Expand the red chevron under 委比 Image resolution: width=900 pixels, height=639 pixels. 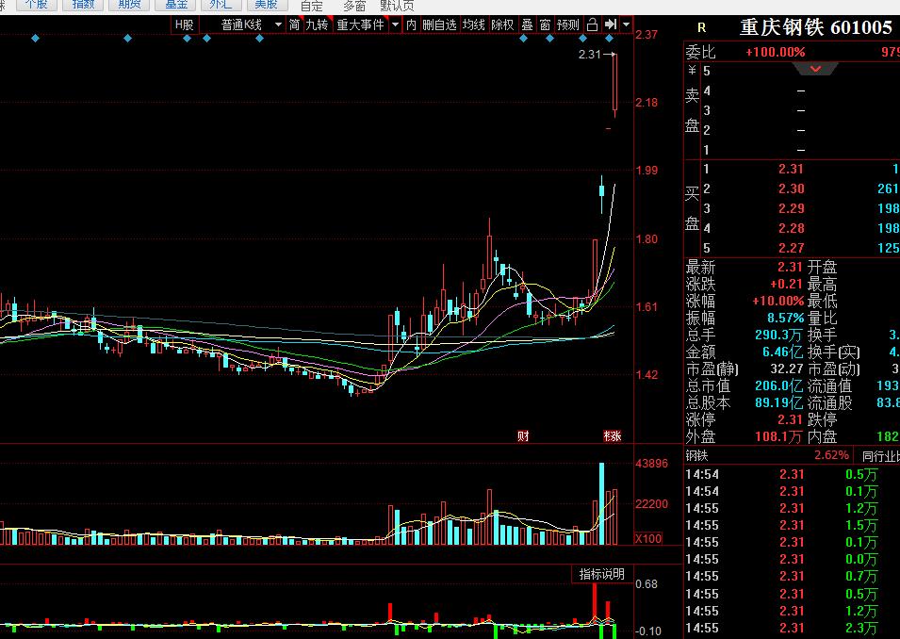click(x=815, y=69)
